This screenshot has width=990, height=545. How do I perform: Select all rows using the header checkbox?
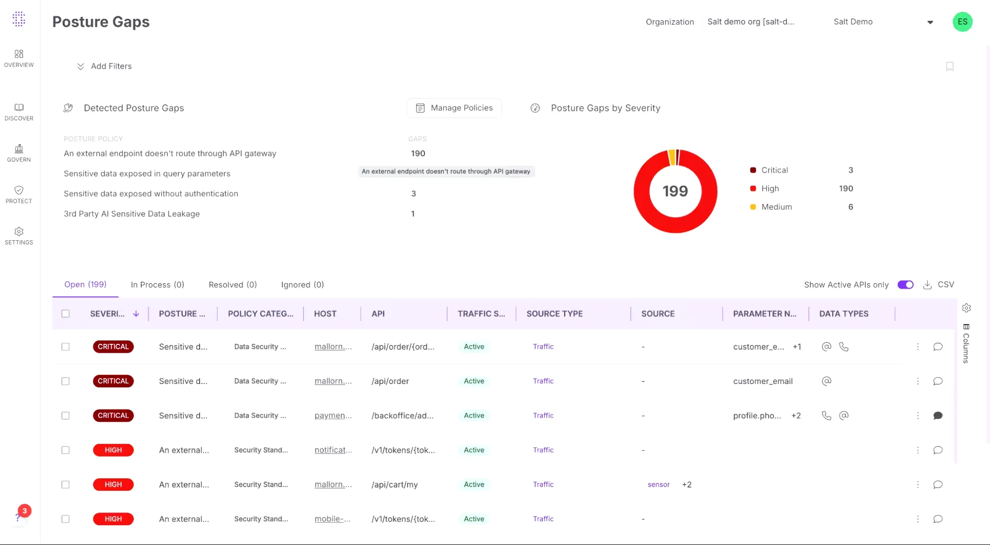click(66, 314)
